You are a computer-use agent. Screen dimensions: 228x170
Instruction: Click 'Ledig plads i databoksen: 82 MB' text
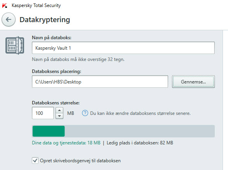pyautogui.click(x=140, y=143)
